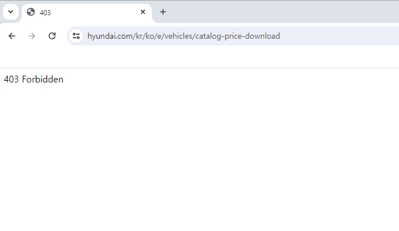Focus the address bar with hyundai.com URL
The image size is (399, 231).
click(233, 36)
